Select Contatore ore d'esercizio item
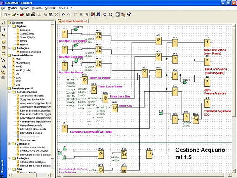 click(34, 151)
